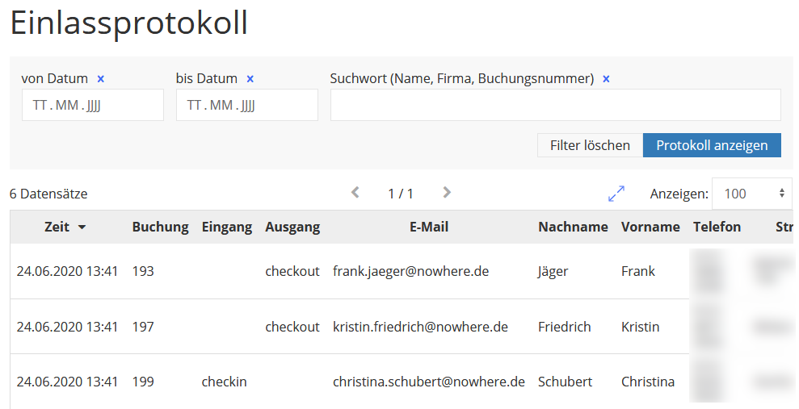Select the frank.jaeger@nowhere.de email cell
Image resolution: width=799 pixels, height=409 pixels.
pos(410,271)
